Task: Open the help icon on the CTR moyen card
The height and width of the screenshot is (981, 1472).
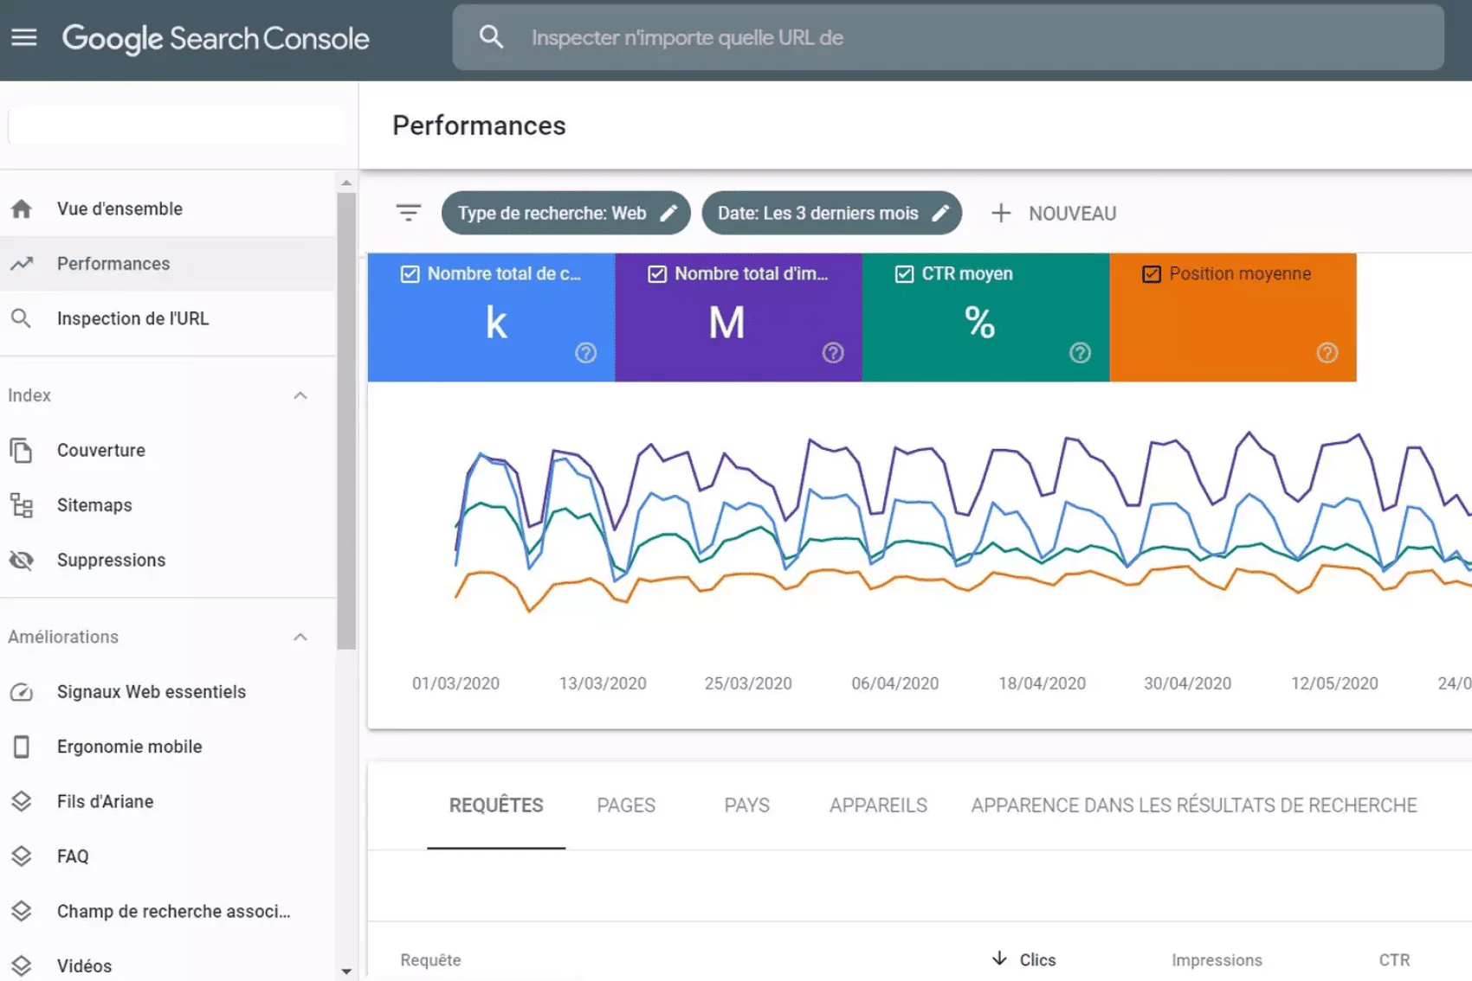Action: (1078, 353)
